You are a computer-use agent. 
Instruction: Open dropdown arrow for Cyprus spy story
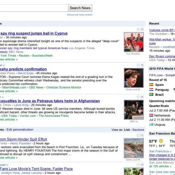142,29
